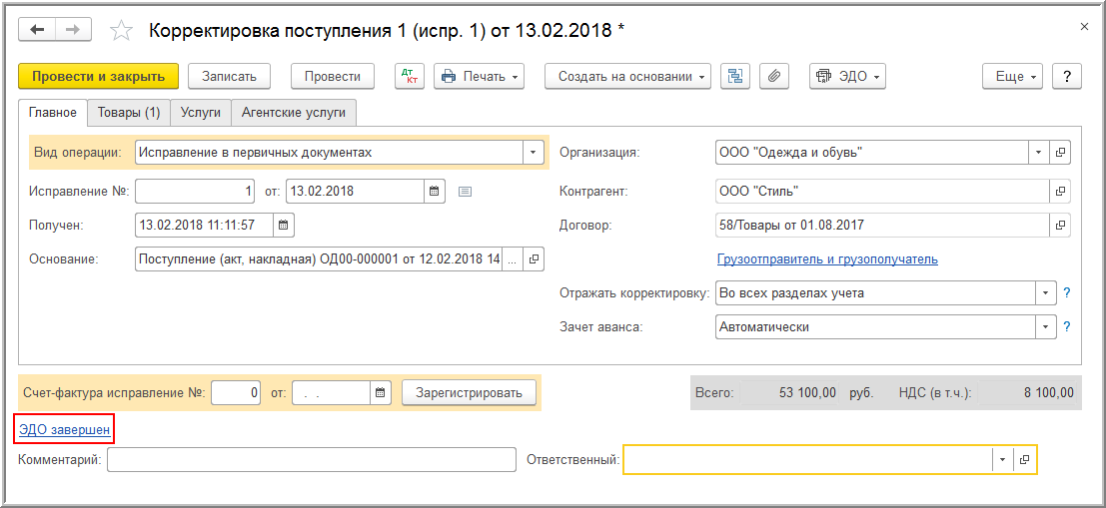Open the Создать на основании menu
Viewport: 1106px width, 508px height.
[x=627, y=77]
